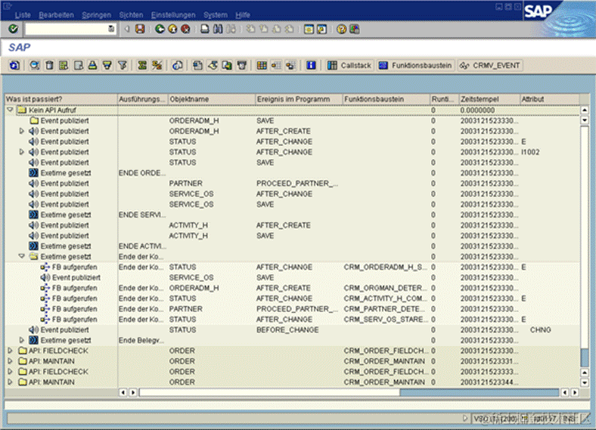This screenshot has width=596, height=430.
Task: Click the Ereignis im Programm column header
Action: point(299,99)
